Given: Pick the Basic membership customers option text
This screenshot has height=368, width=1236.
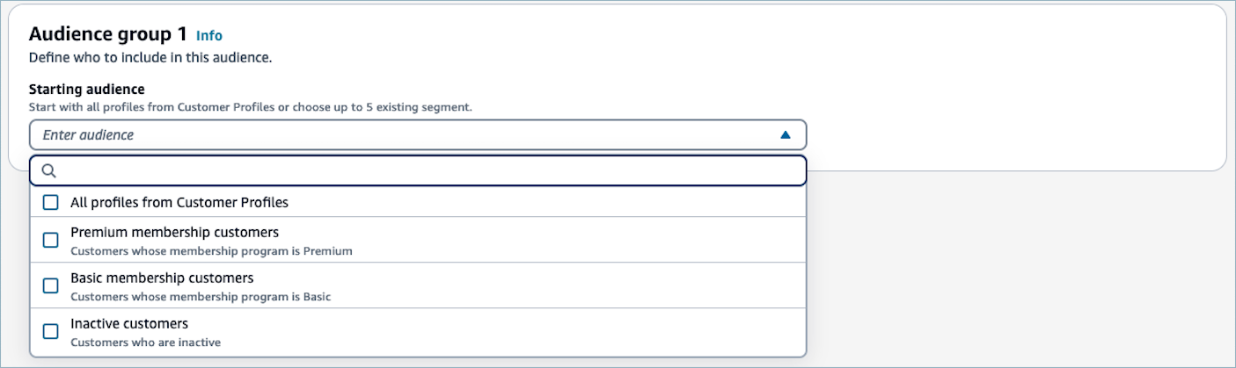Looking at the screenshot, I should (x=162, y=278).
